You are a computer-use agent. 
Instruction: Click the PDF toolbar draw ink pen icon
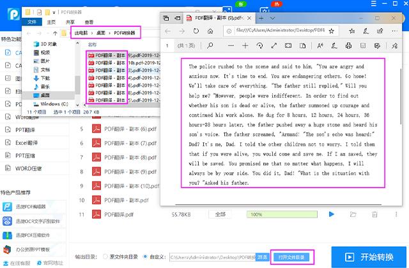[x=334, y=46]
